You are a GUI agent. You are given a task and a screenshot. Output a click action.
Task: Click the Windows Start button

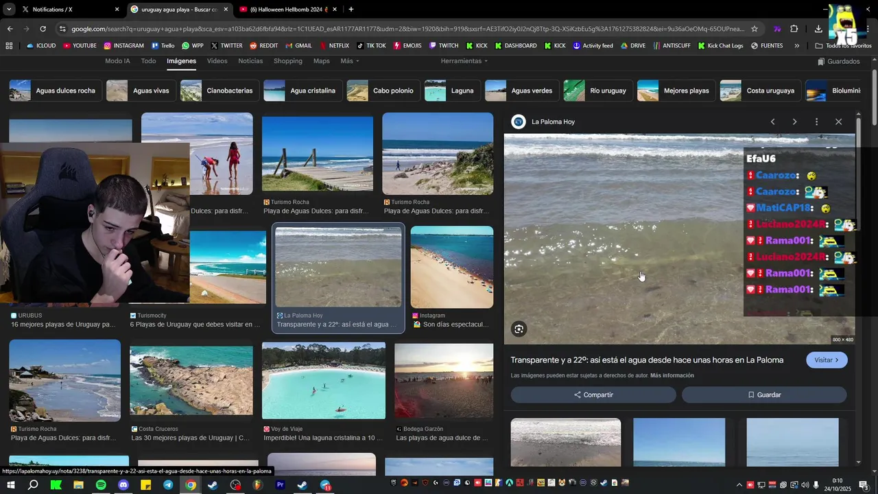point(11,485)
